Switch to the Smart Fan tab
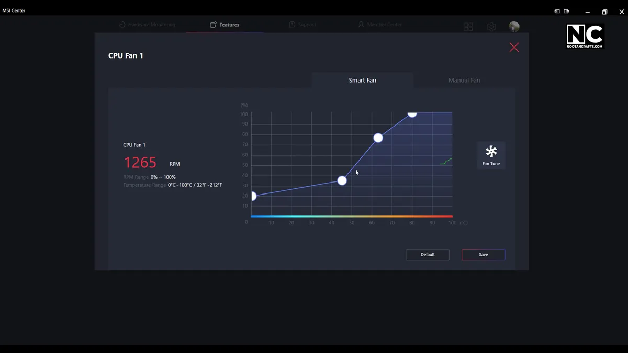Screen dimensions: 628x353 [362, 80]
